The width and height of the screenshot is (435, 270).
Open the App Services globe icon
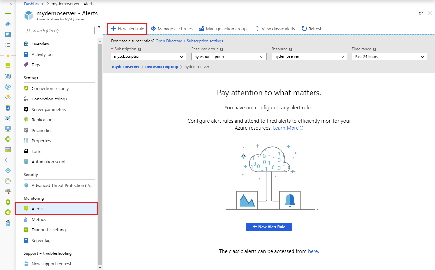pos(8,87)
